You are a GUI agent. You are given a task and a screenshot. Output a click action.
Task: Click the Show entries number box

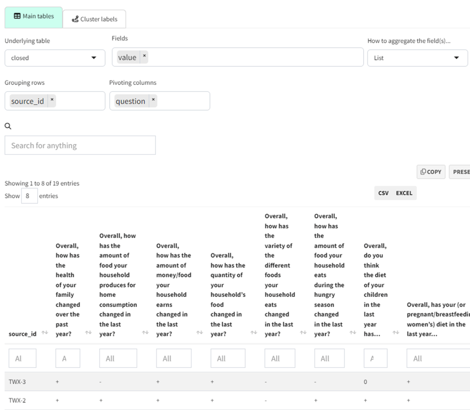[x=29, y=196]
